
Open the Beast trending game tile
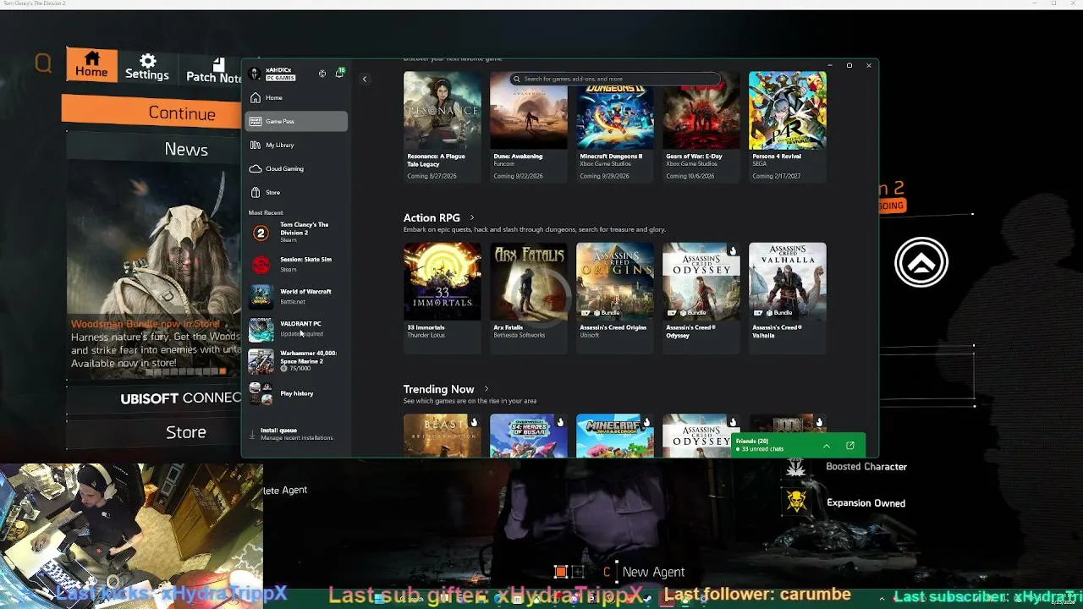[443, 436]
